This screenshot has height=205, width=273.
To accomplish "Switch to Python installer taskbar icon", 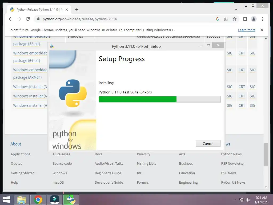I will click(71, 200).
